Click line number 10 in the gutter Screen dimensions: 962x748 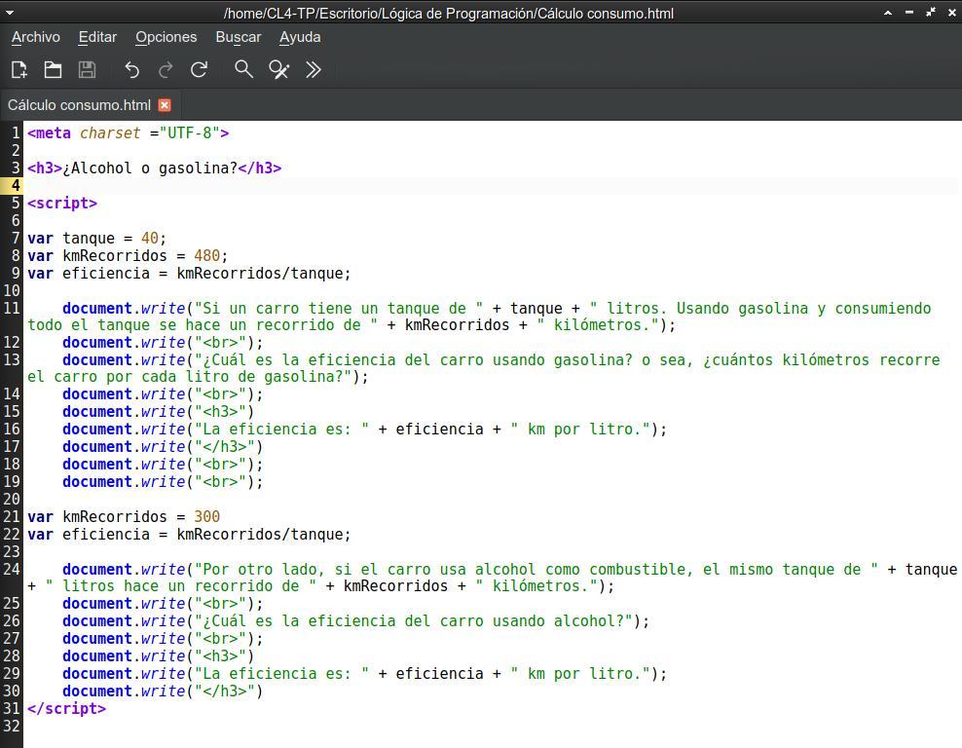[x=12, y=291]
